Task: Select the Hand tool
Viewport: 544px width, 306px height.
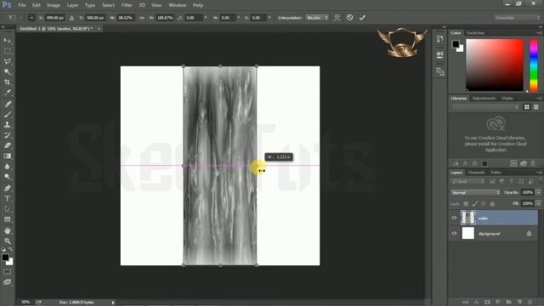Action: [x=8, y=230]
